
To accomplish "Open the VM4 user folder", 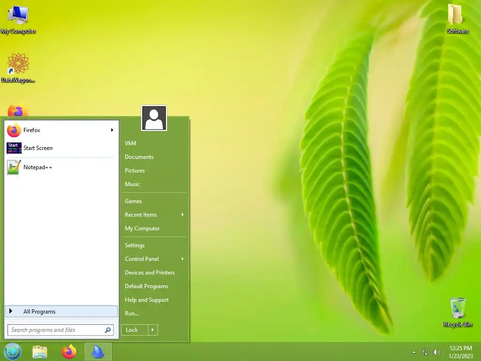I will coord(131,143).
